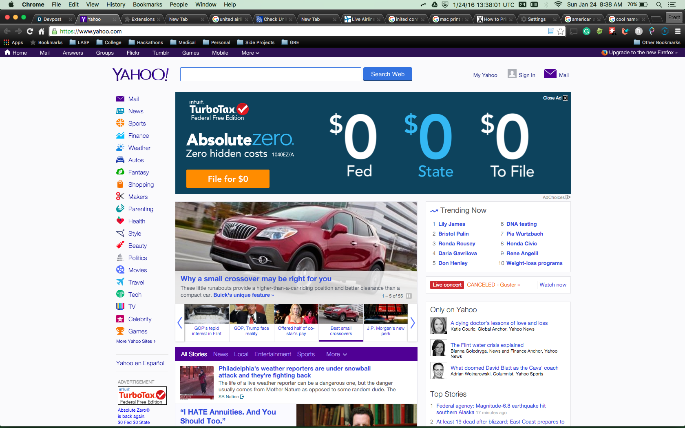
Task: Click the Yahoo search input field
Action: (271, 74)
